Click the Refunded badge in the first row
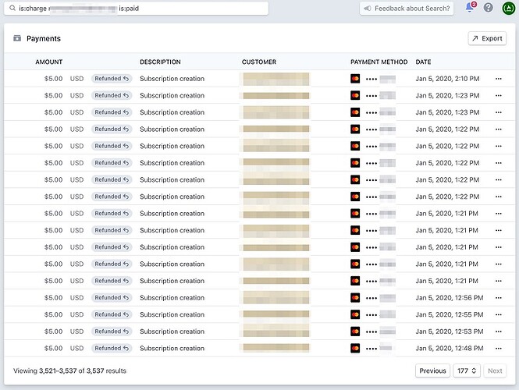519x390 pixels. [112, 79]
